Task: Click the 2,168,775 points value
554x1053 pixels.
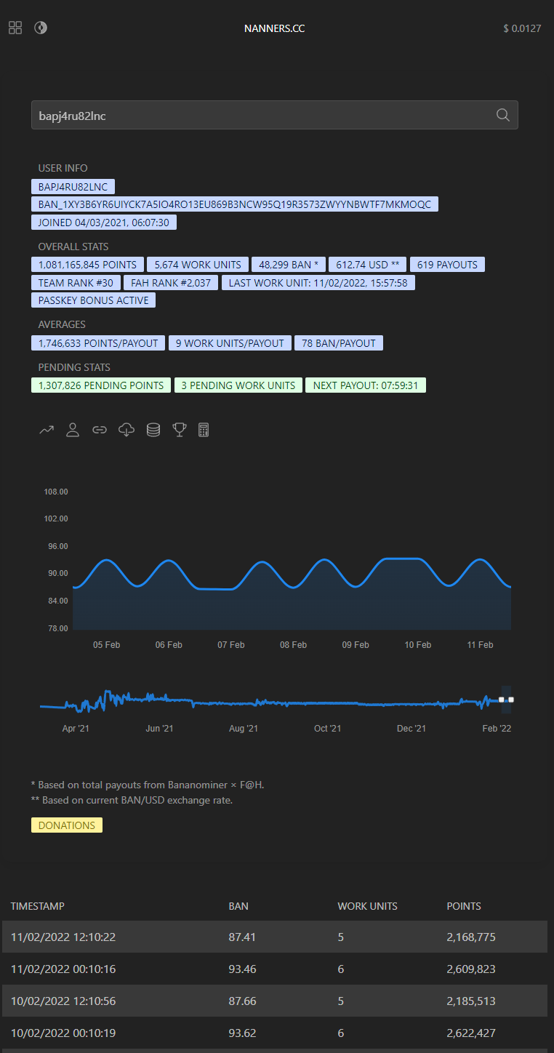Action: 471,937
